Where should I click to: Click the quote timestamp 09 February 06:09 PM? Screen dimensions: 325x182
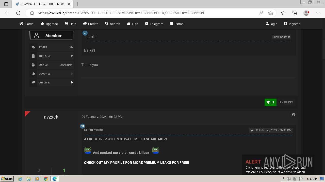pos(271,130)
